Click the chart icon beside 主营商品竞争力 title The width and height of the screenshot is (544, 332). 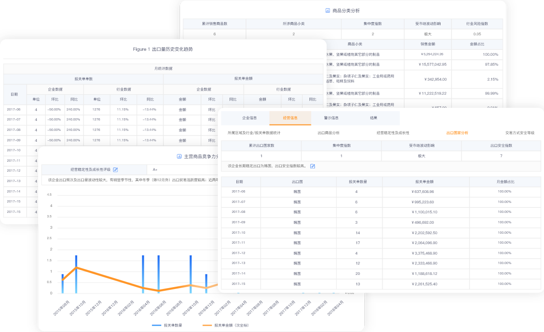[x=180, y=156]
